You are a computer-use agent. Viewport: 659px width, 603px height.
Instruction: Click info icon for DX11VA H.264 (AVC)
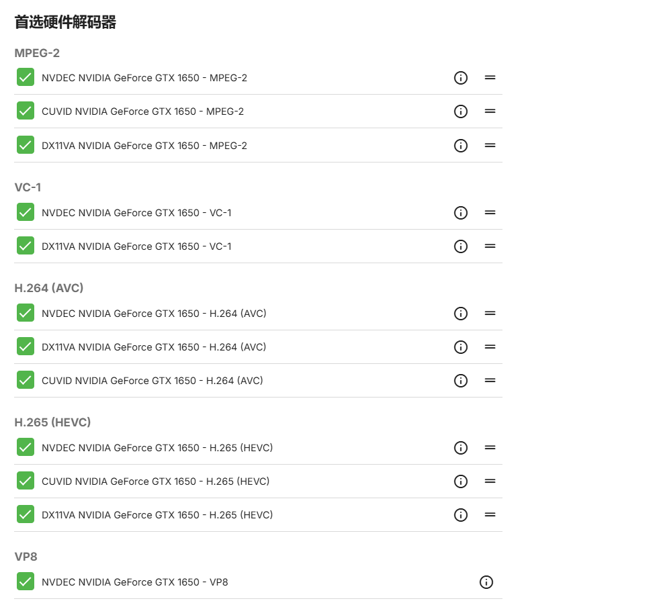pos(461,347)
